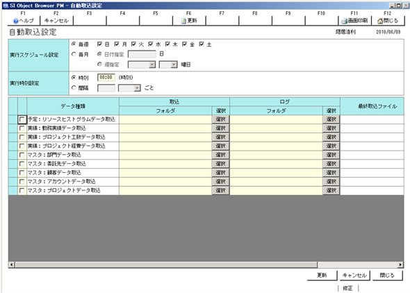Screen dimensions: 410x293
Task: Click ログ folder field for 部門データ row
Action: tap(276, 155)
